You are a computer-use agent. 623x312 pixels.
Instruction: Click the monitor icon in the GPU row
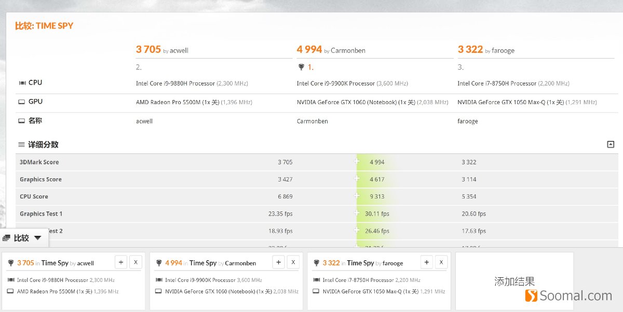click(22, 102)
